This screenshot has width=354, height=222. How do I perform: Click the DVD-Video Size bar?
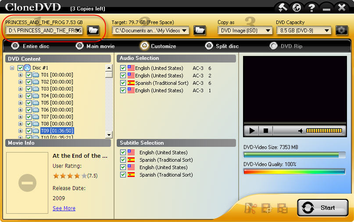(294, 155)
